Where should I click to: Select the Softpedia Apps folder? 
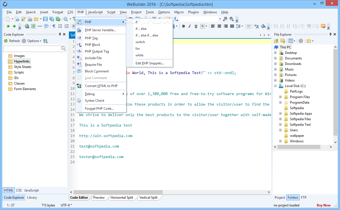301,114
